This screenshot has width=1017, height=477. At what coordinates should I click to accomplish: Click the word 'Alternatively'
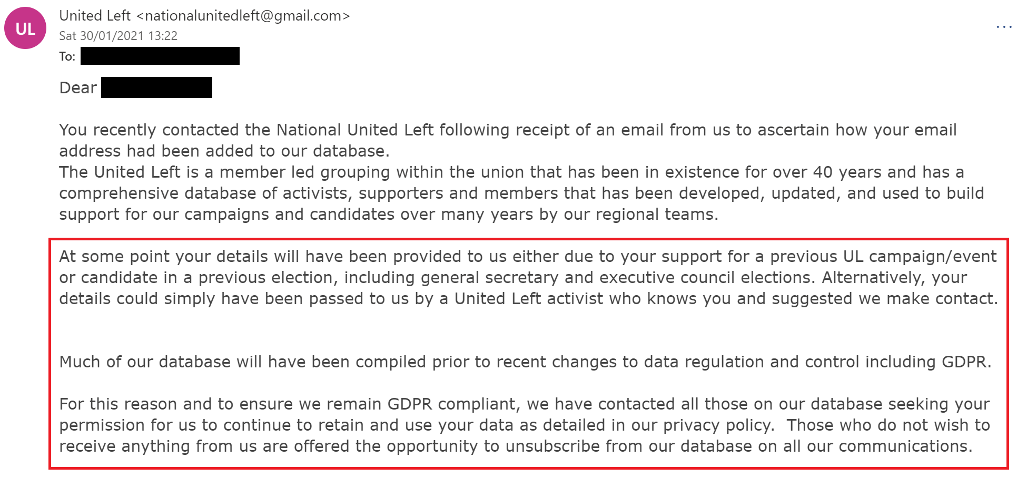873,277
